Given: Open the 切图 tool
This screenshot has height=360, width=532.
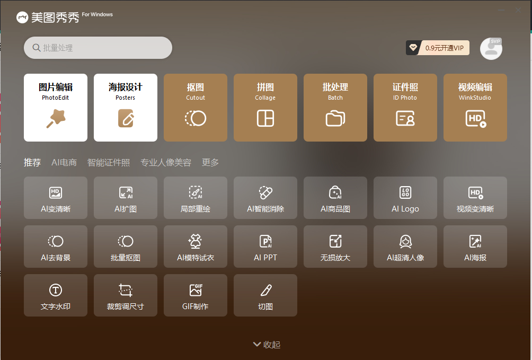Looking at the screenshot, I should tap(265, 295).
